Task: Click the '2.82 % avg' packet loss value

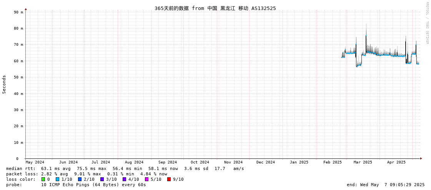Action: pos(56,174)
